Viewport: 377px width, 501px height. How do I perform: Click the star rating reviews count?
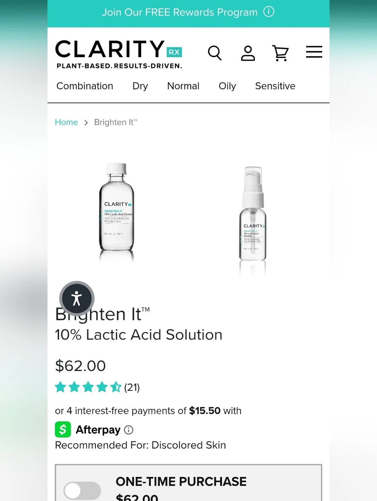point(132,387)
